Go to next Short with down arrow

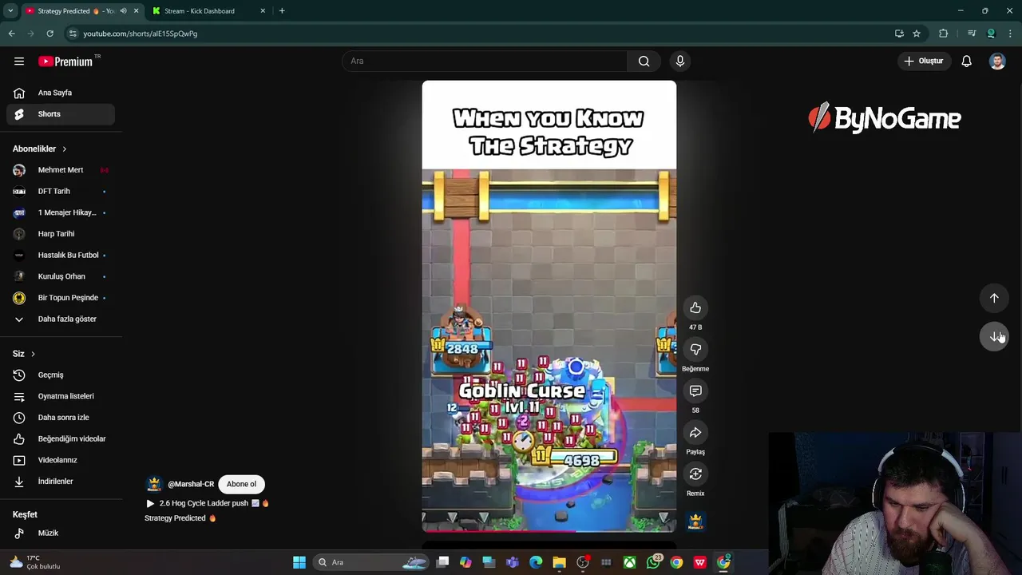click(994, 336)
